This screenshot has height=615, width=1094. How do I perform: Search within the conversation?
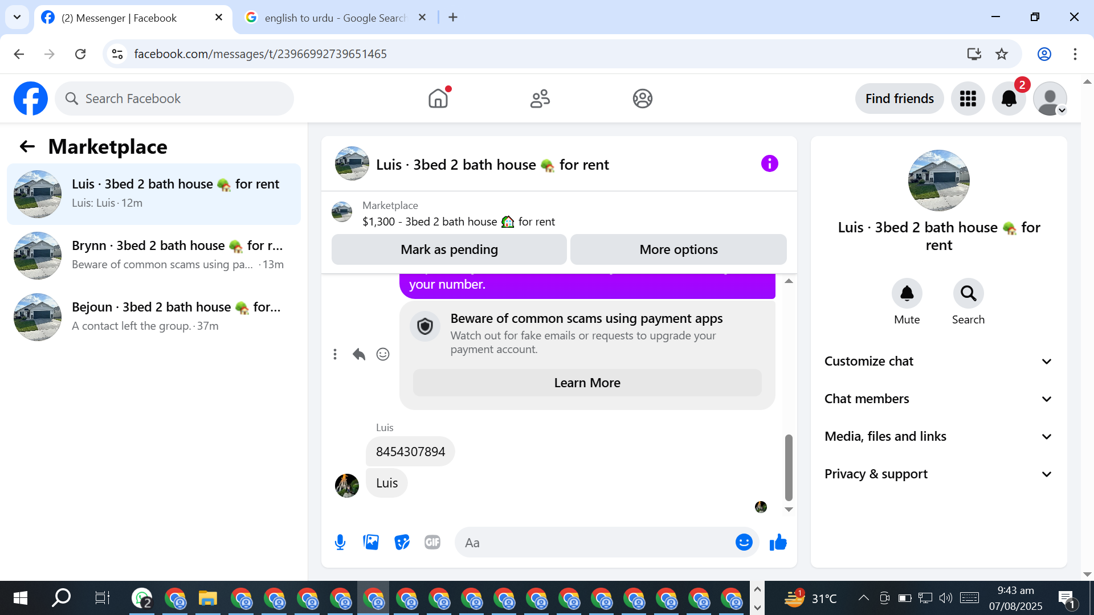pos(968,293)
